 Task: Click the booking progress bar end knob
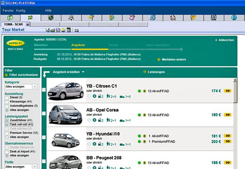click(x=181, y=49)
